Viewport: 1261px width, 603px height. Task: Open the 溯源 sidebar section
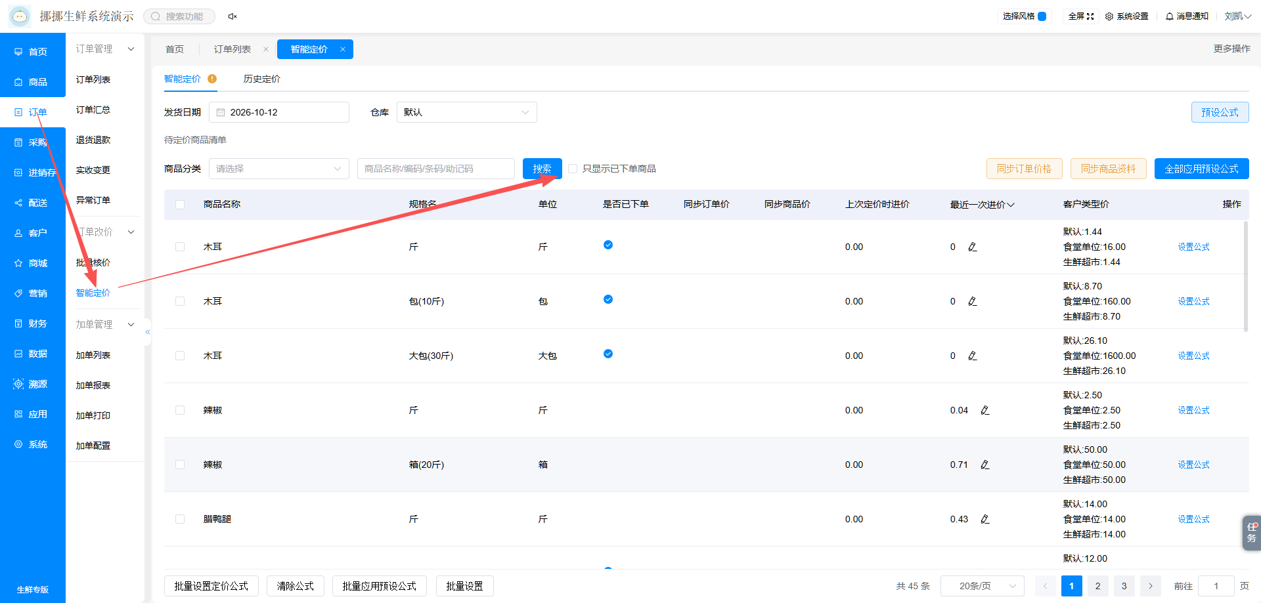click(32, 384)
